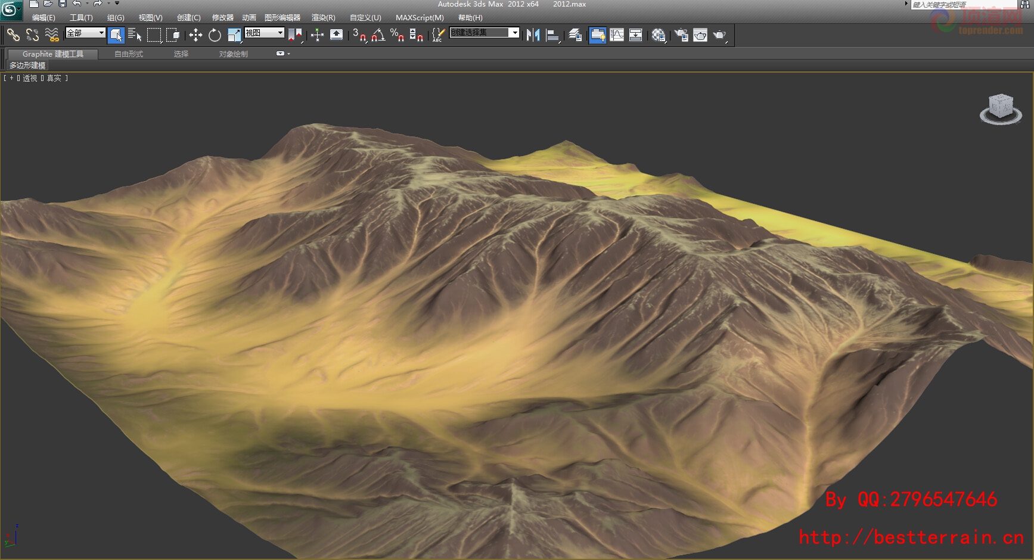Open the Undo history dropdown arrow
The image size is (1034, 560).
(x=87, y=4)
